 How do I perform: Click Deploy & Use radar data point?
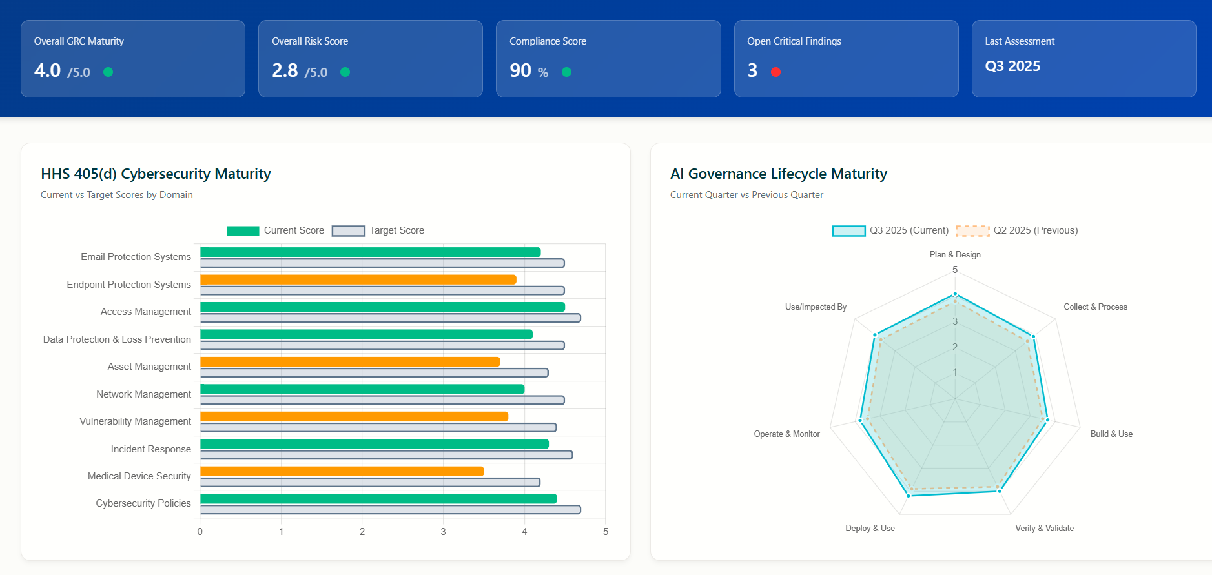point(909,495)
